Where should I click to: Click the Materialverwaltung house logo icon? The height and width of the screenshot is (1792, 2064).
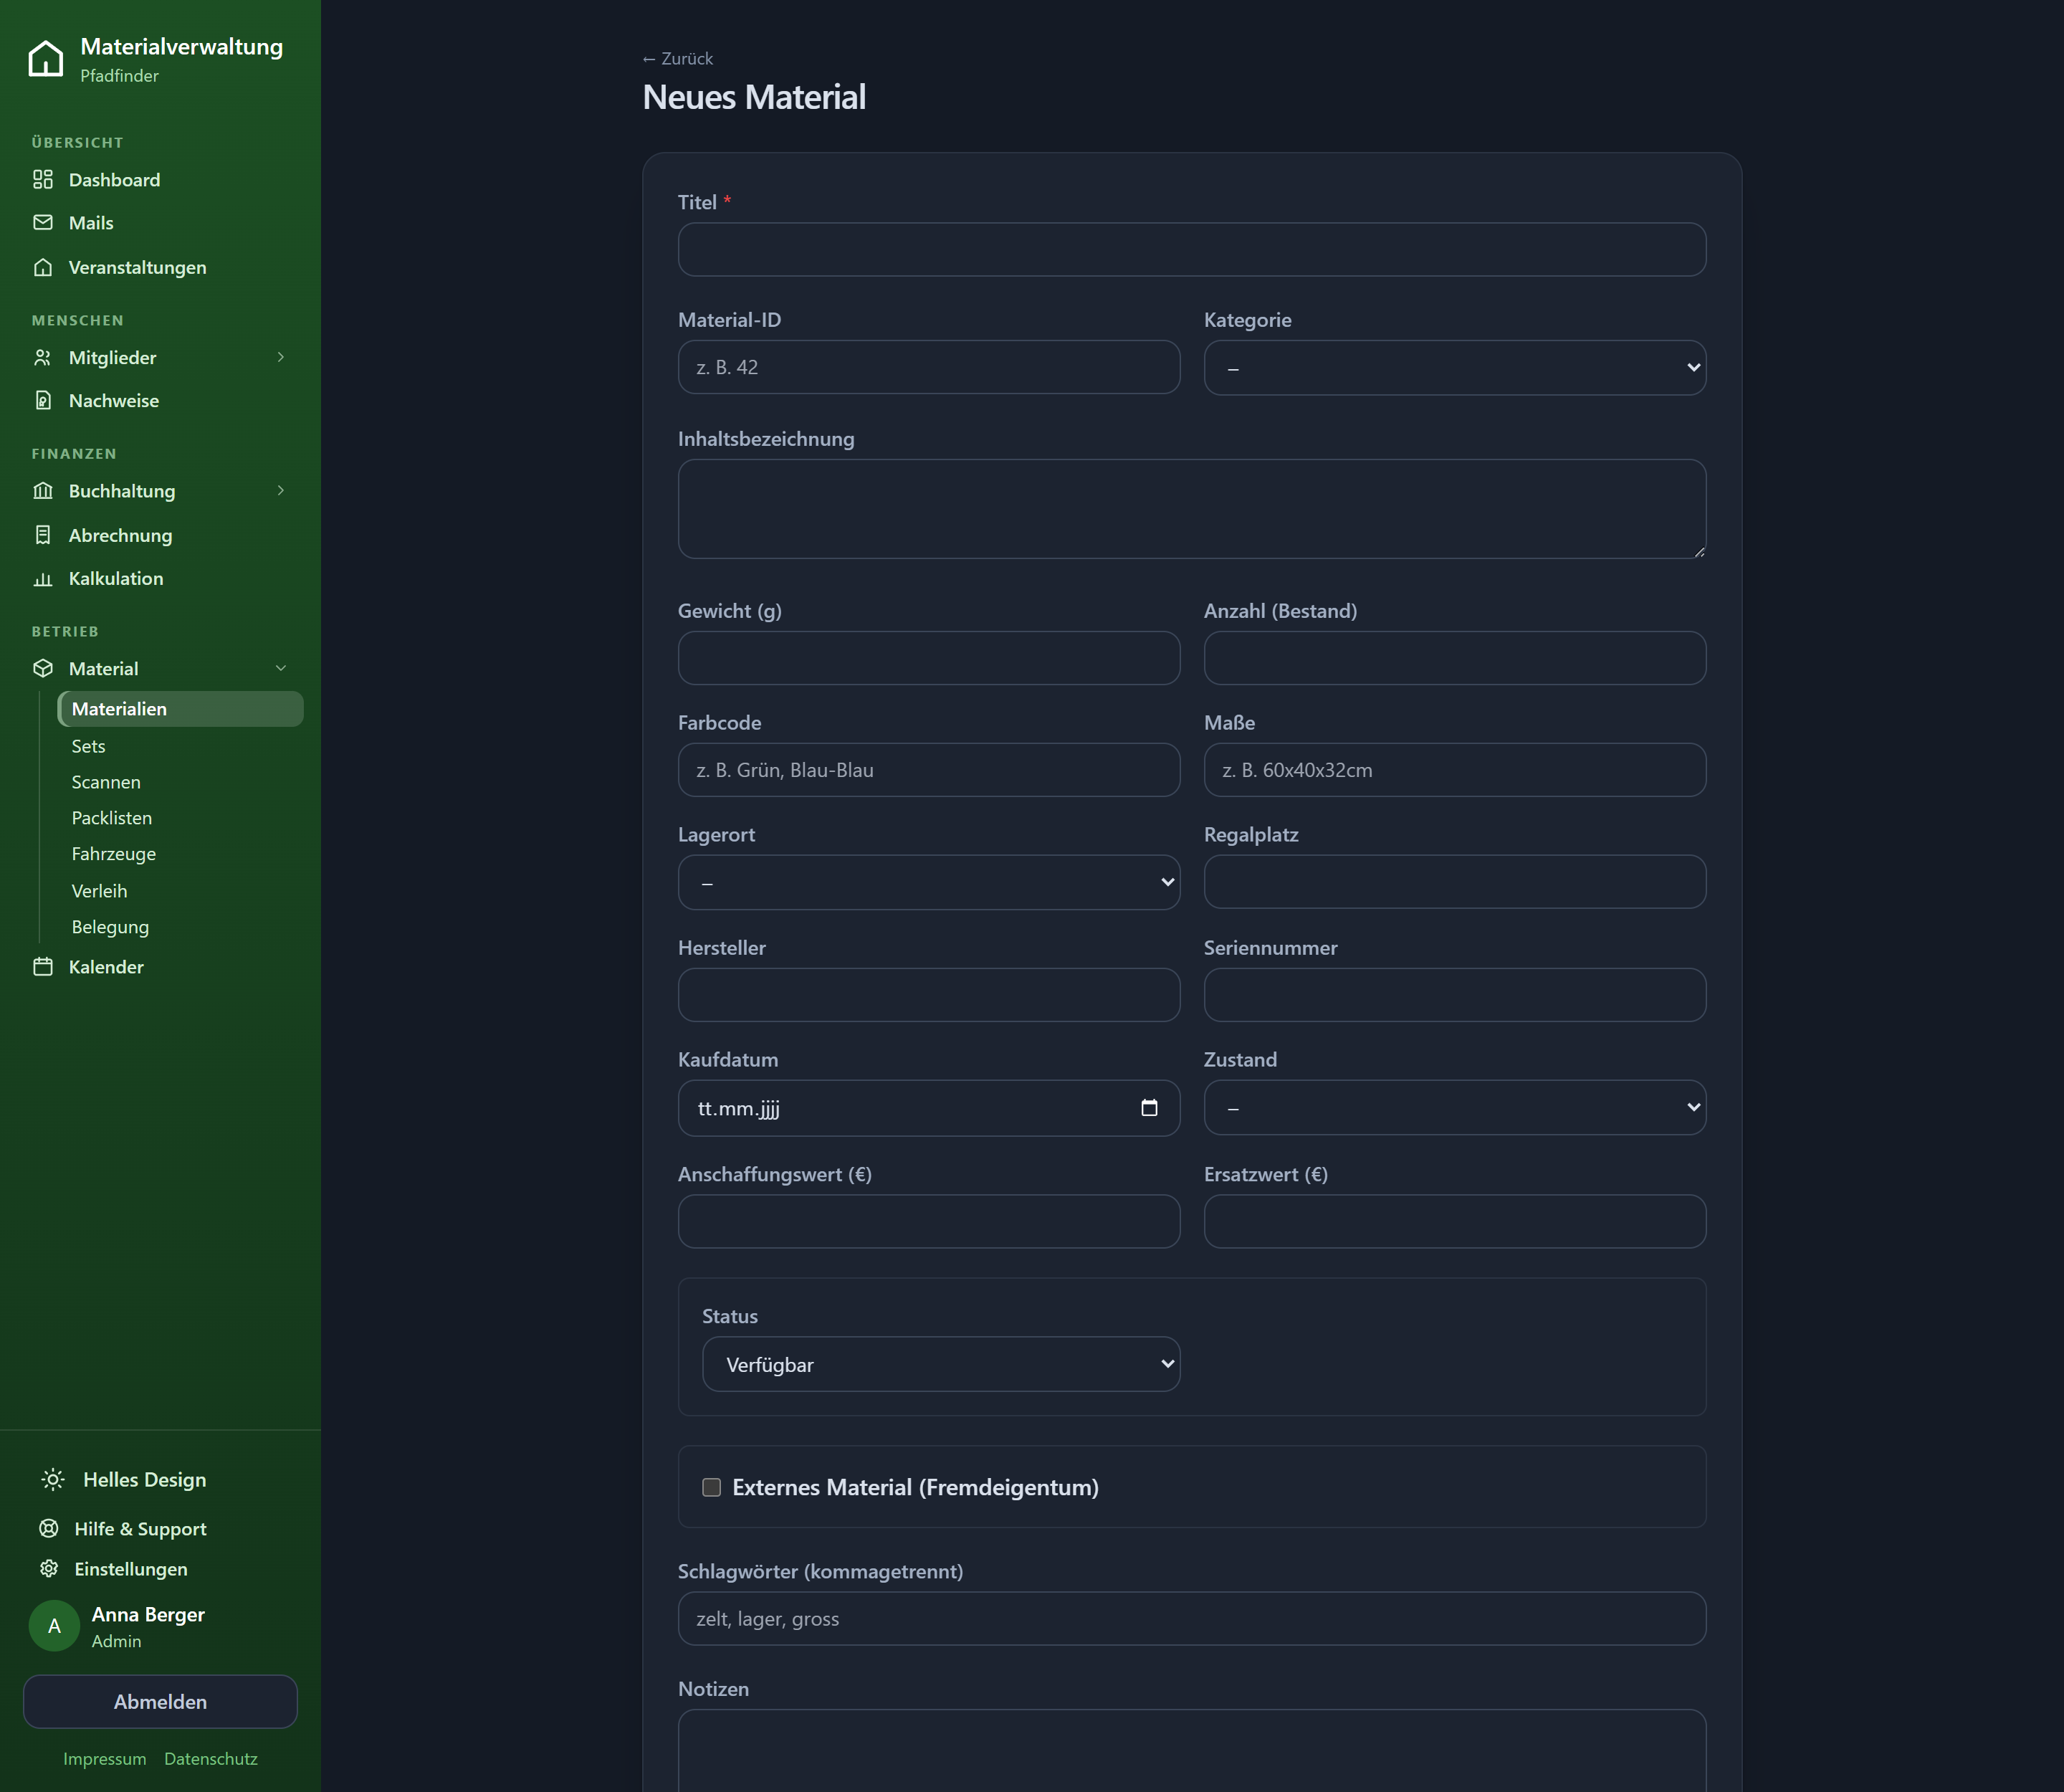pyautogui.click(x=46, y=58)
